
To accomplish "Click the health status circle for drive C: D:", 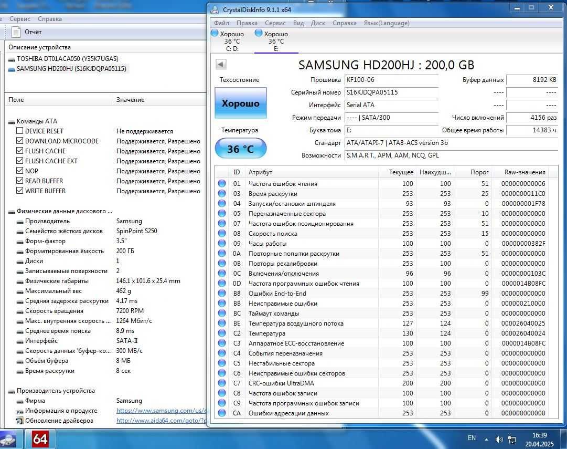I will click(215, 33).
